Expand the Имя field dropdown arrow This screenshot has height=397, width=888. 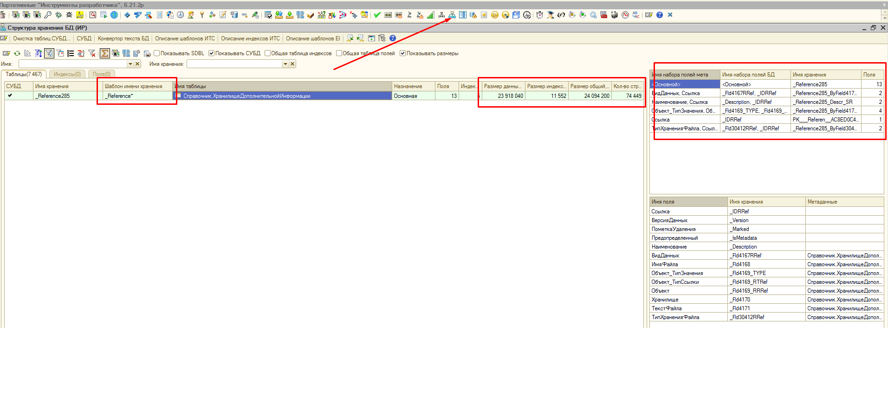pyautogui.click(x=130, y=64)
